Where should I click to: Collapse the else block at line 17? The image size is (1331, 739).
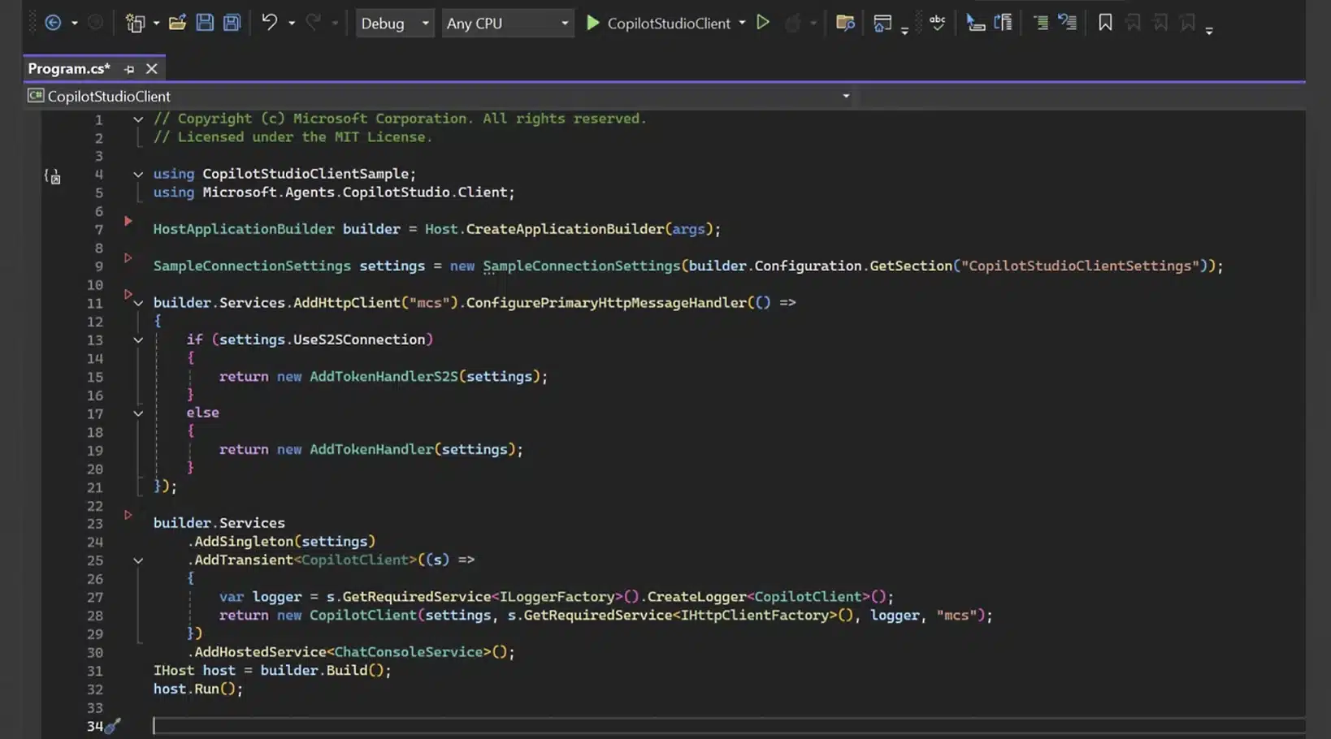point(138,413)
